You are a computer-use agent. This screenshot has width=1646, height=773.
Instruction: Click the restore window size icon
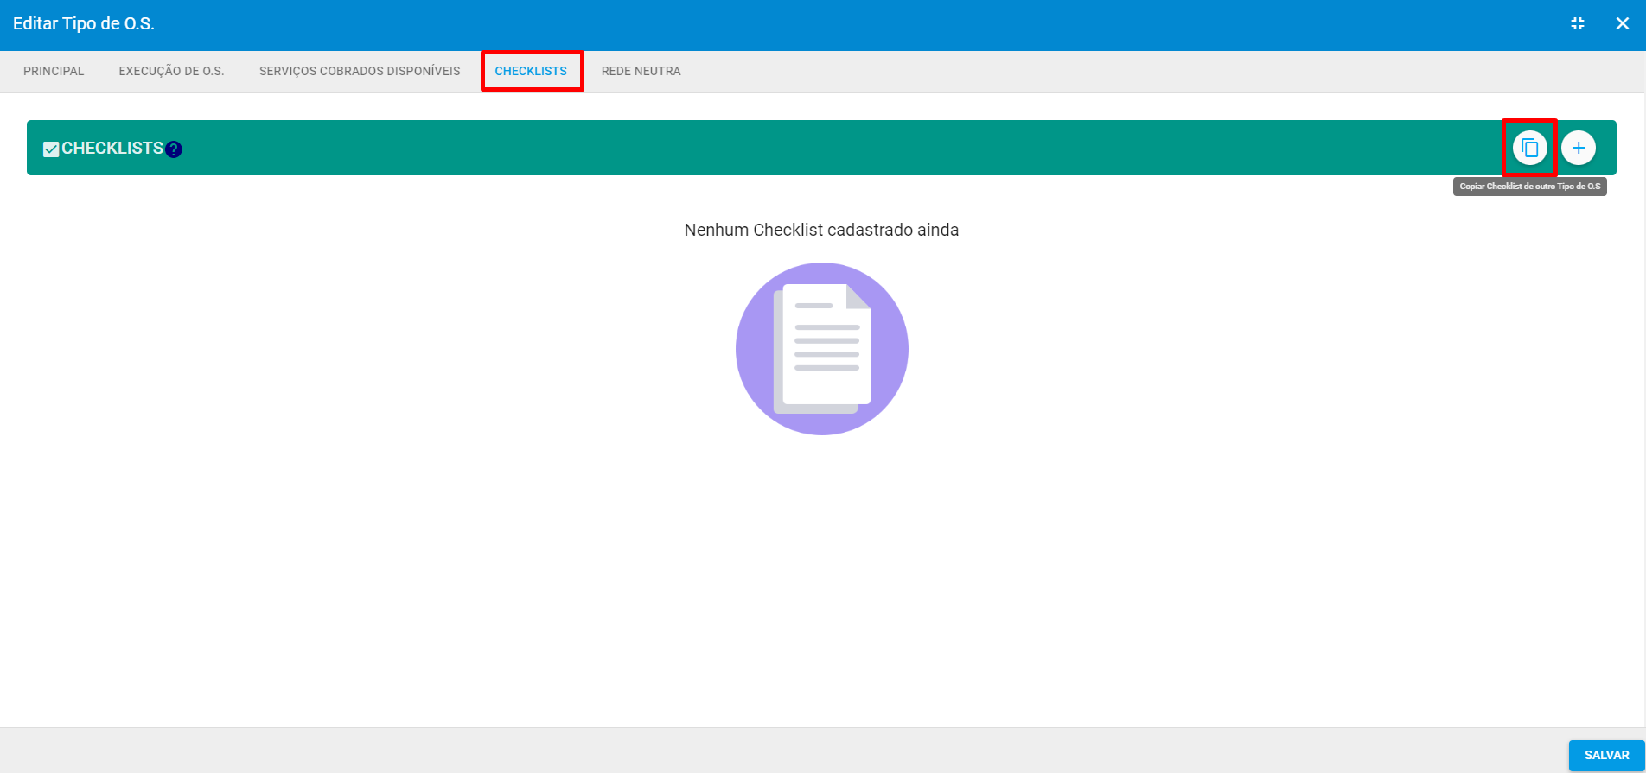pos(1578,23)
